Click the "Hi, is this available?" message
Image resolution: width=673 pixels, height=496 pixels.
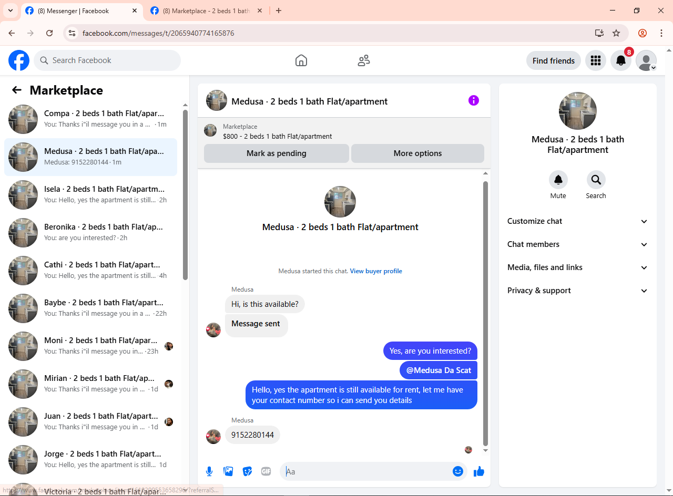[x=265, y=304]
